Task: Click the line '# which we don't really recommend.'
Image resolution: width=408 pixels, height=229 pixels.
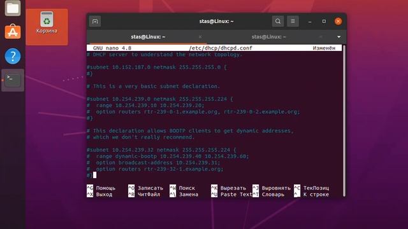Action: [x=140, y=137]
